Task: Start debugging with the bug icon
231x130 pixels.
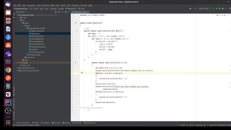Action: pos(217,9)
